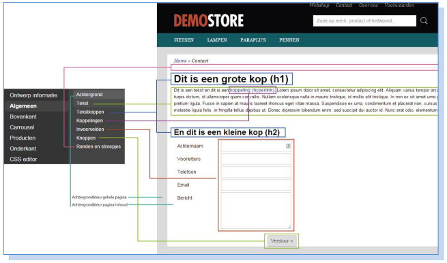Open the Onderkant section

click(23, 149)
